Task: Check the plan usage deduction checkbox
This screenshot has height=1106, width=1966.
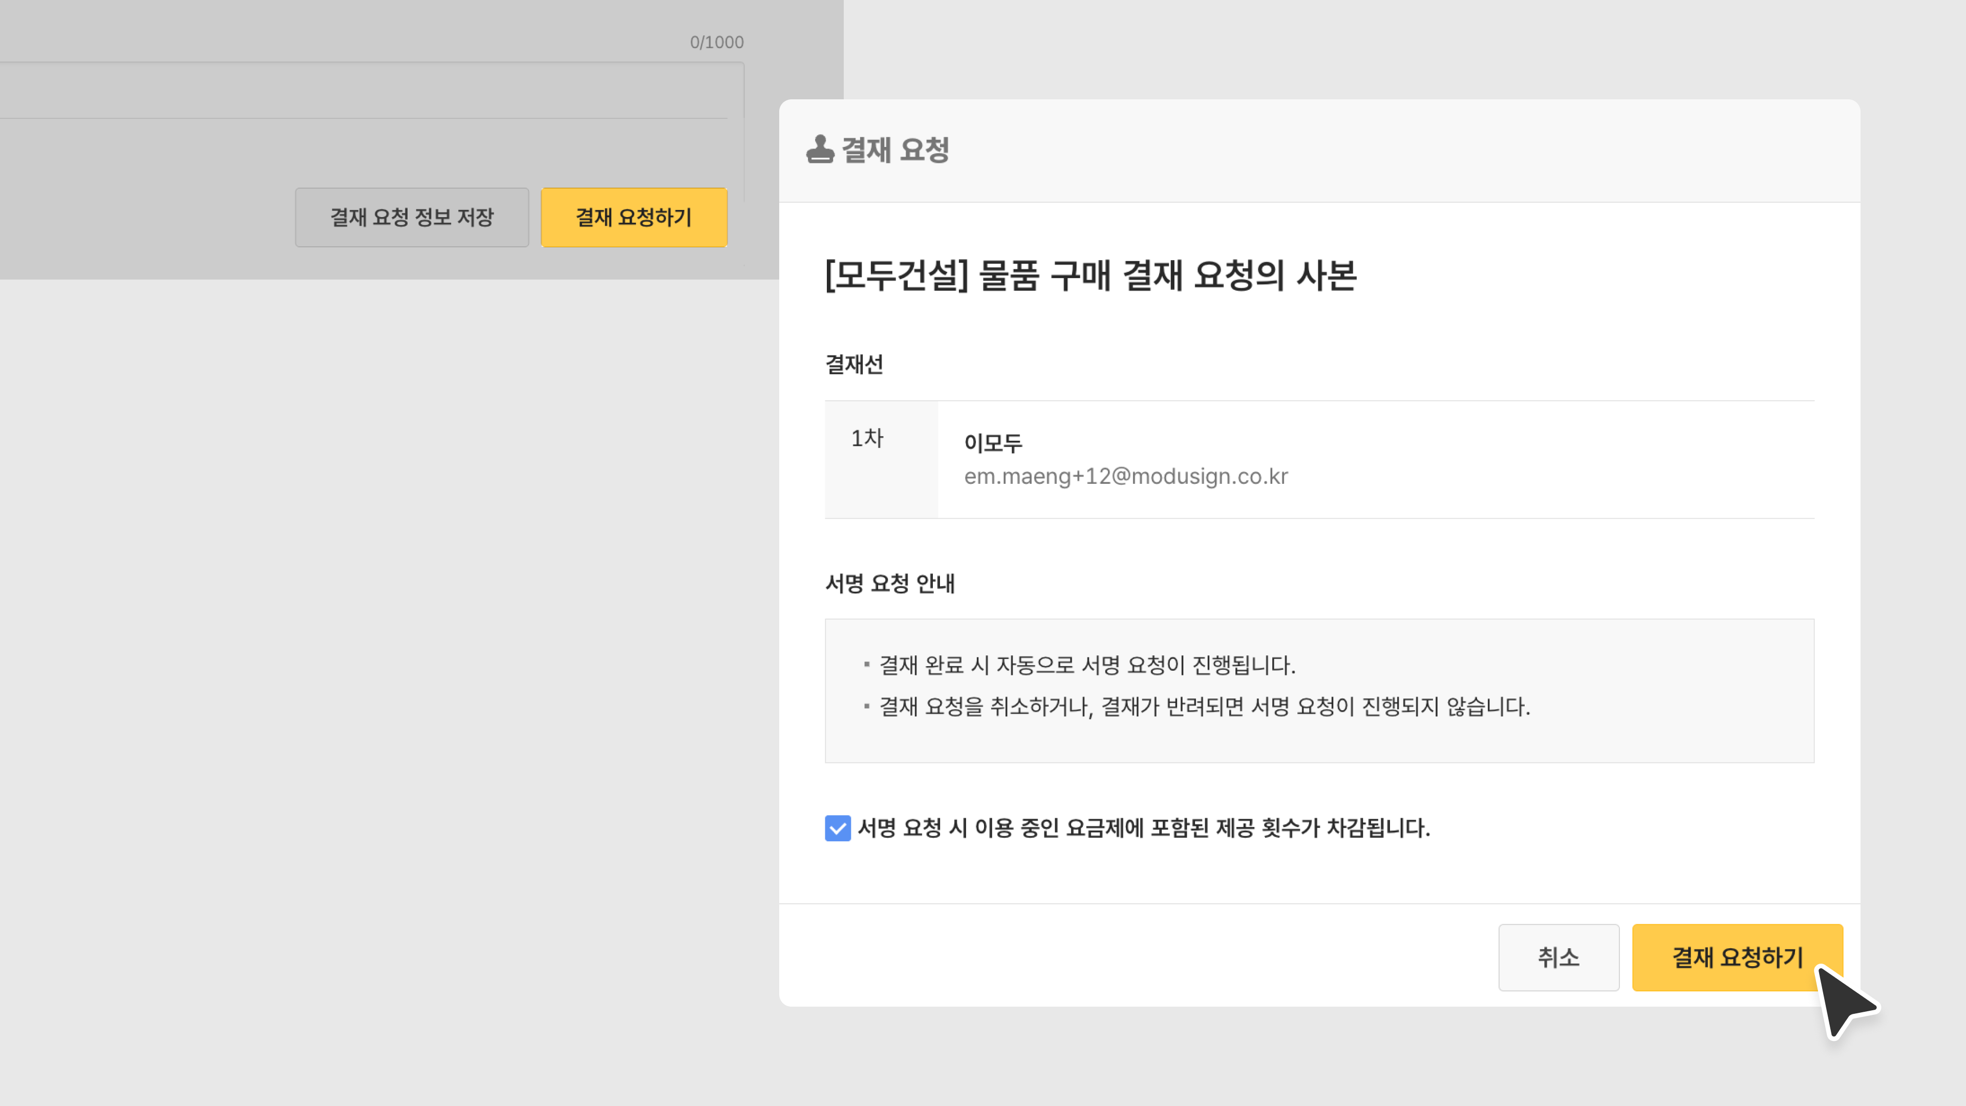Action: click(837, 828)
